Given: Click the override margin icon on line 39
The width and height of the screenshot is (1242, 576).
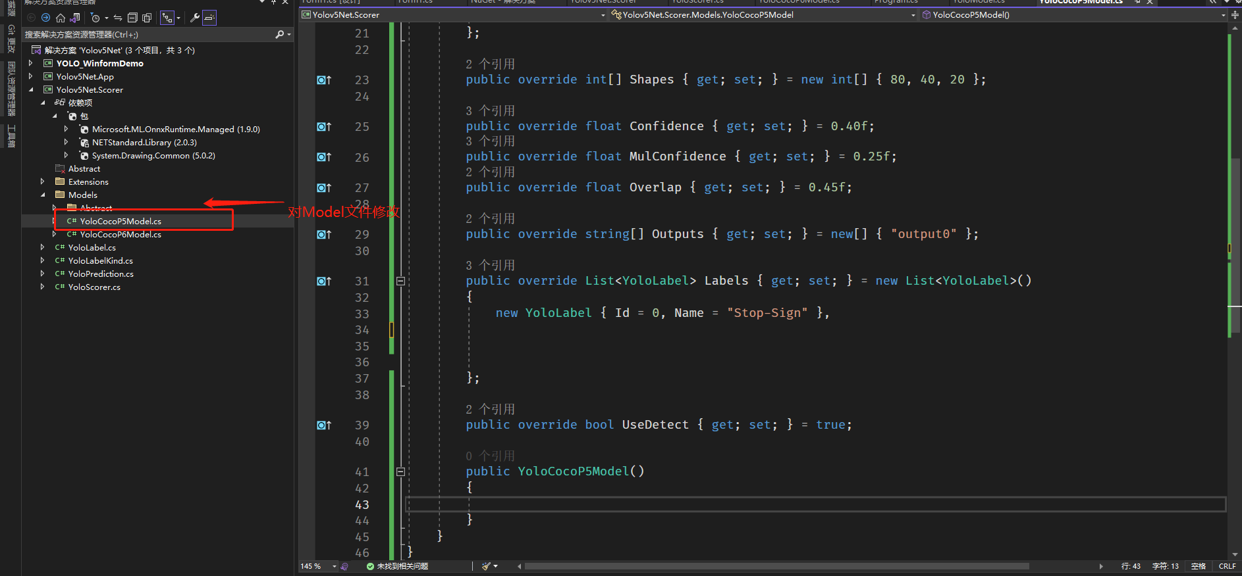Looking at the screenshot, I should 324,425.
